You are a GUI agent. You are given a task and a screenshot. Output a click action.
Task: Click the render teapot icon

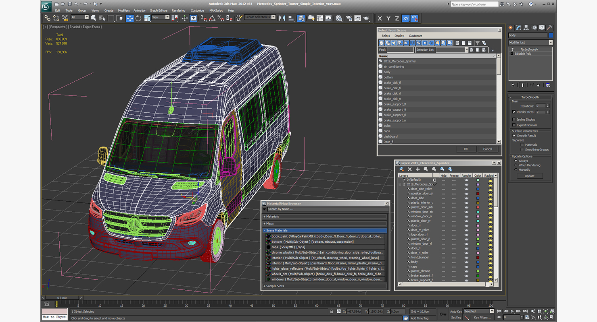tap(367, 18)
